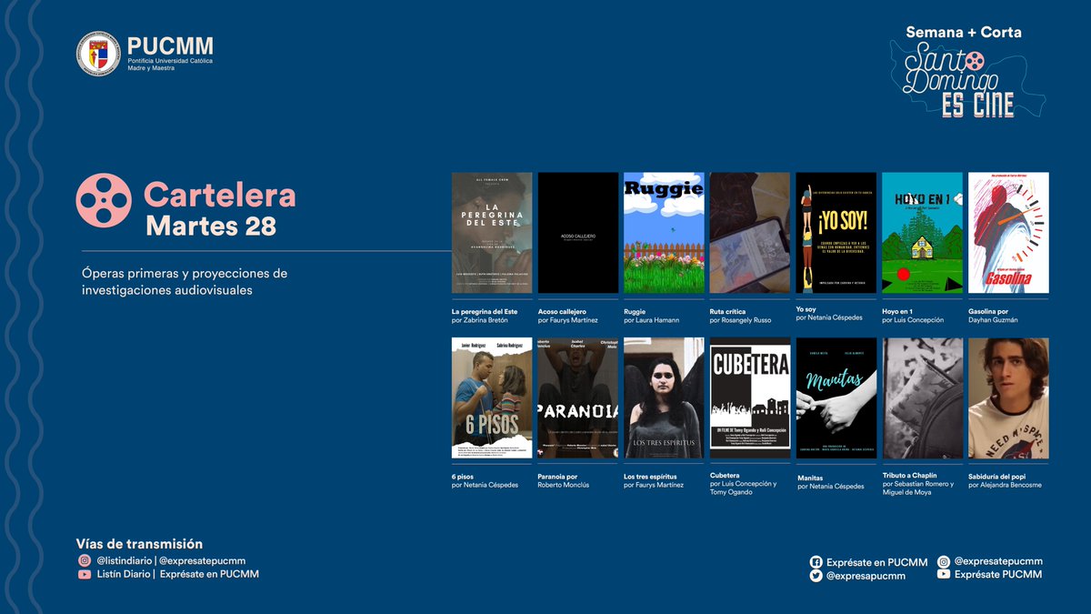Click the Vías de transmisión heading
Viewport: 1091px width, 614px height.
140,544
